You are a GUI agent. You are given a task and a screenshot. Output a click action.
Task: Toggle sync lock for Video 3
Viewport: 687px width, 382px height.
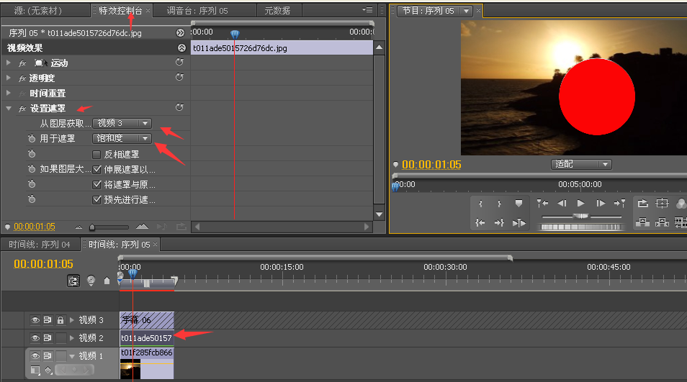(x=48, y=320)
